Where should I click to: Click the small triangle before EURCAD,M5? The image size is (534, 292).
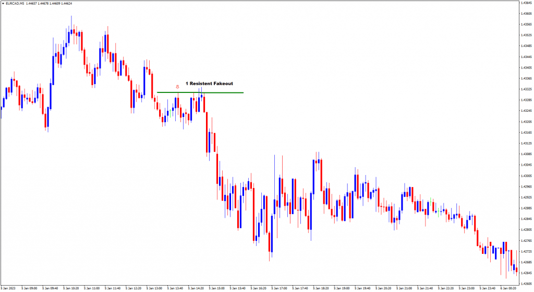[x=3, y=4]
